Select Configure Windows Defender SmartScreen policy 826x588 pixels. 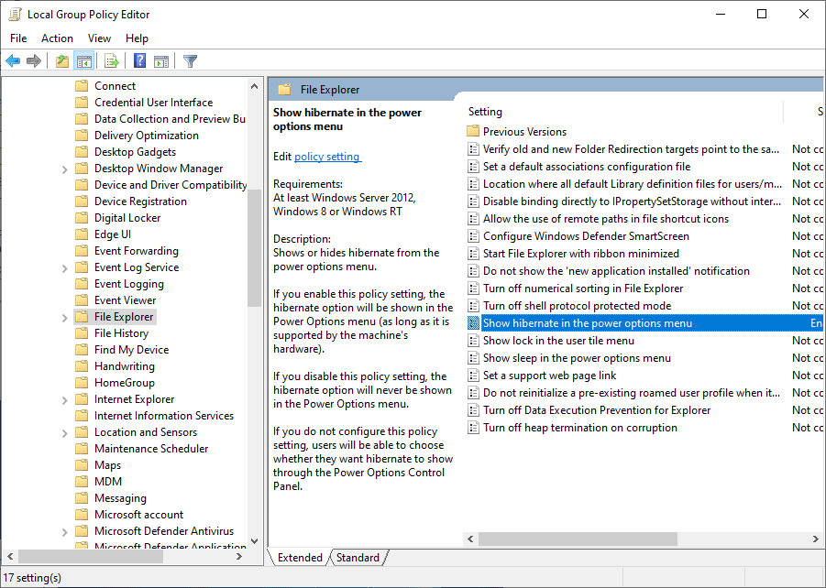(586, 236)
